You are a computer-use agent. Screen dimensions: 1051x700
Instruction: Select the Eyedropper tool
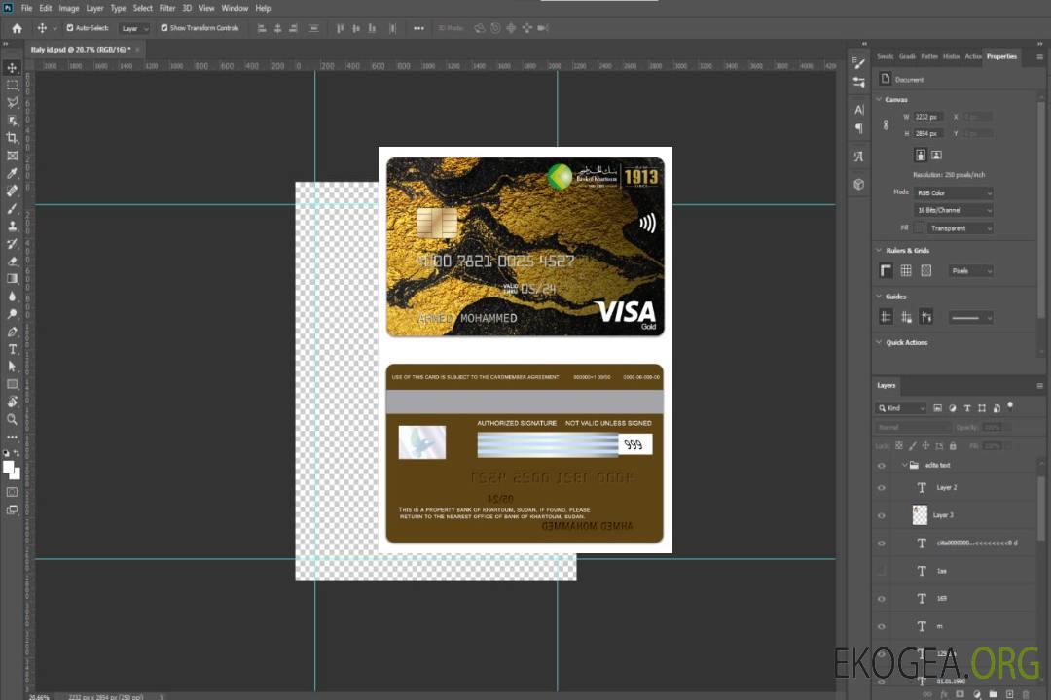click(x=12, y=173)
